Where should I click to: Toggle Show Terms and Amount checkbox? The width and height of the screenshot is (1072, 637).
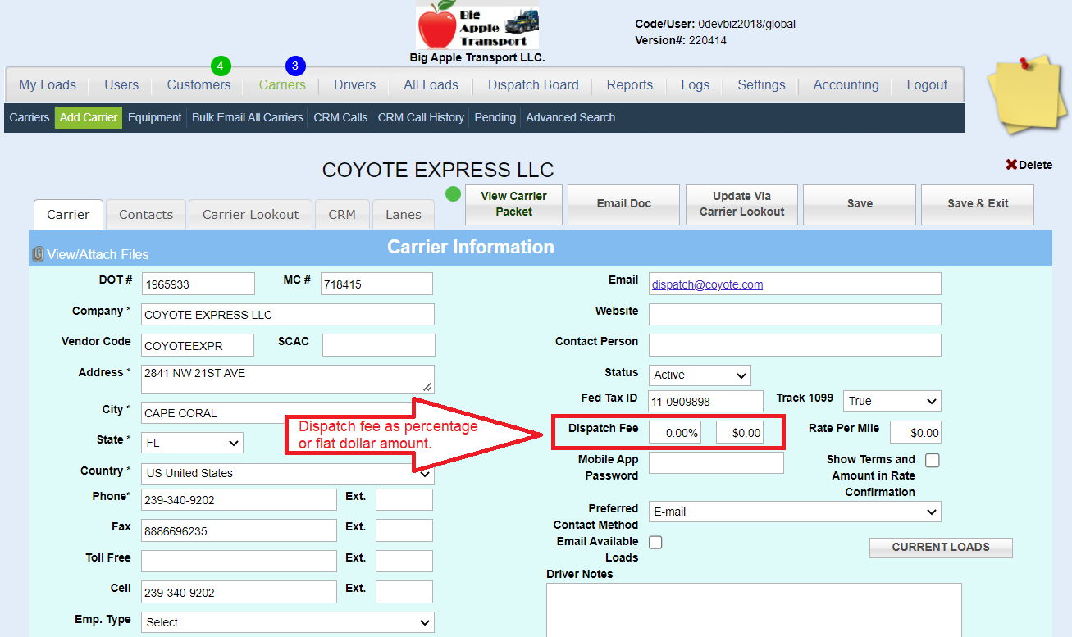pyautogui.click(x=933, y=461)
